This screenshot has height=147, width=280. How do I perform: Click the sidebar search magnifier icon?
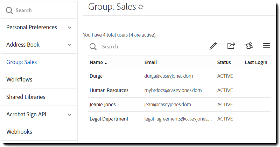pyautogui.click(x=9, y=10)
